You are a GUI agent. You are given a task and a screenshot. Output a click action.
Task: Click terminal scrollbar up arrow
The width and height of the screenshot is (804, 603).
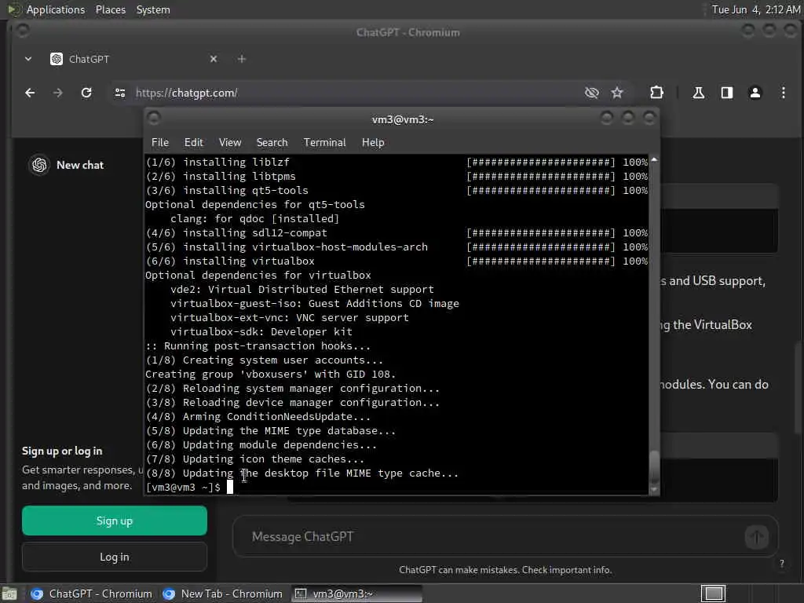(654, 160)
